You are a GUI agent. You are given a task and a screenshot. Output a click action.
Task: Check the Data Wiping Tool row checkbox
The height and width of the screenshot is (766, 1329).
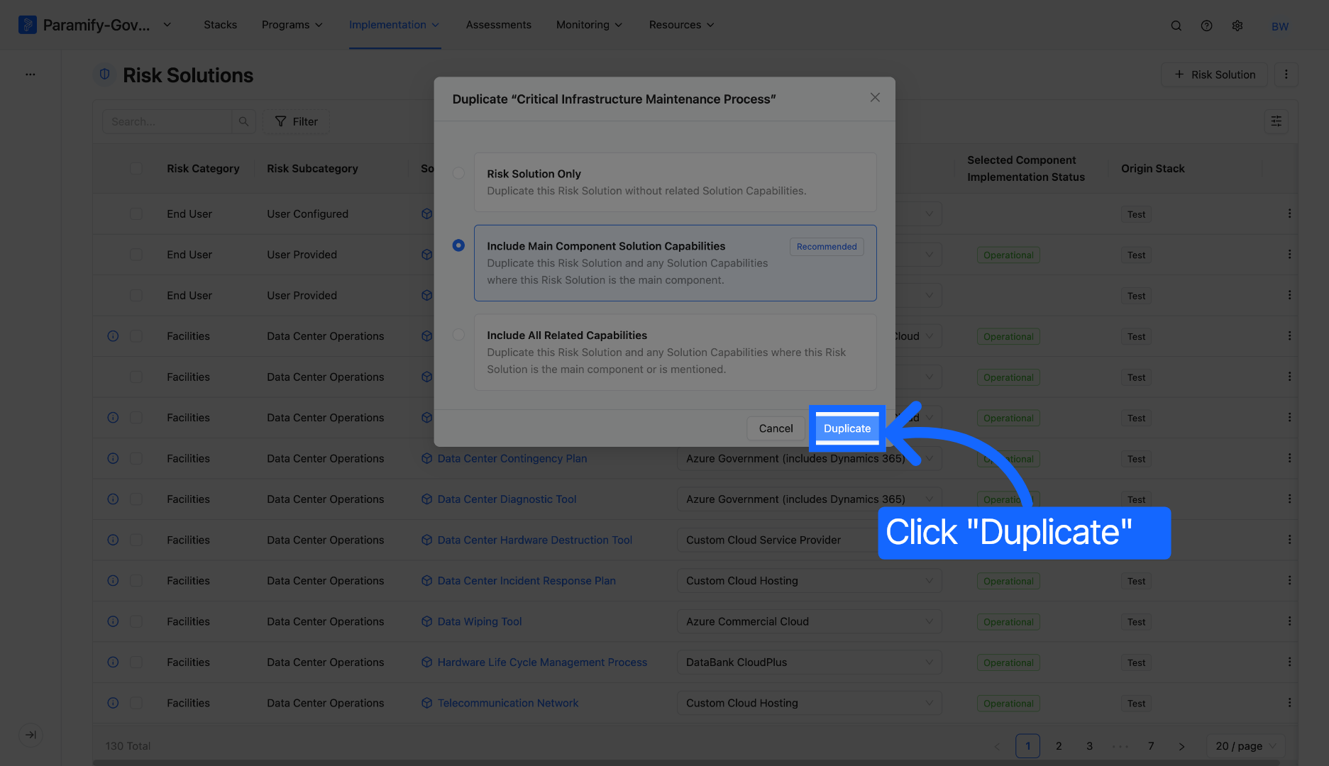coord(136,622)
